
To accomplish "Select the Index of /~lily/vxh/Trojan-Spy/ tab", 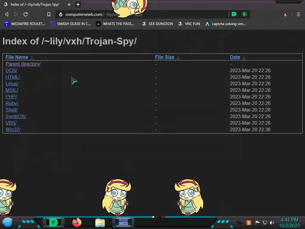I will pos(37,4).
